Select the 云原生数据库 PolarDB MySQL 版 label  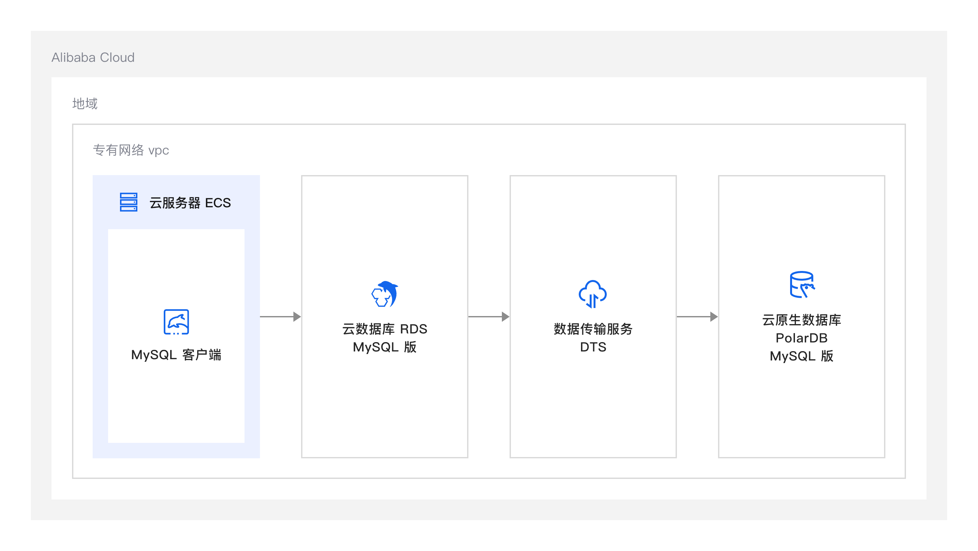[801, 338]
